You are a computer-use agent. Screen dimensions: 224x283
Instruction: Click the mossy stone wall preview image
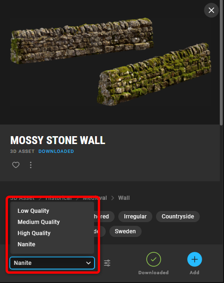click(110, 61)
